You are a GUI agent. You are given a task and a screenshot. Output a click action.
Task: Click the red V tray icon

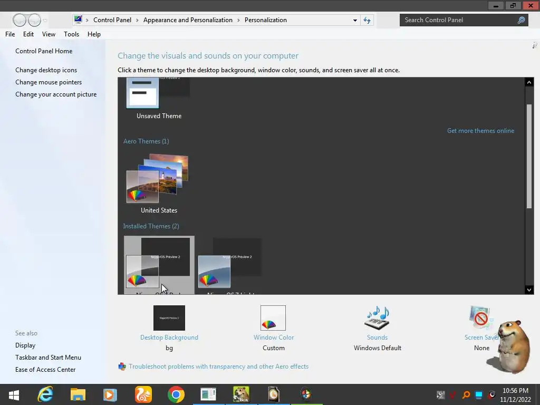453,395
